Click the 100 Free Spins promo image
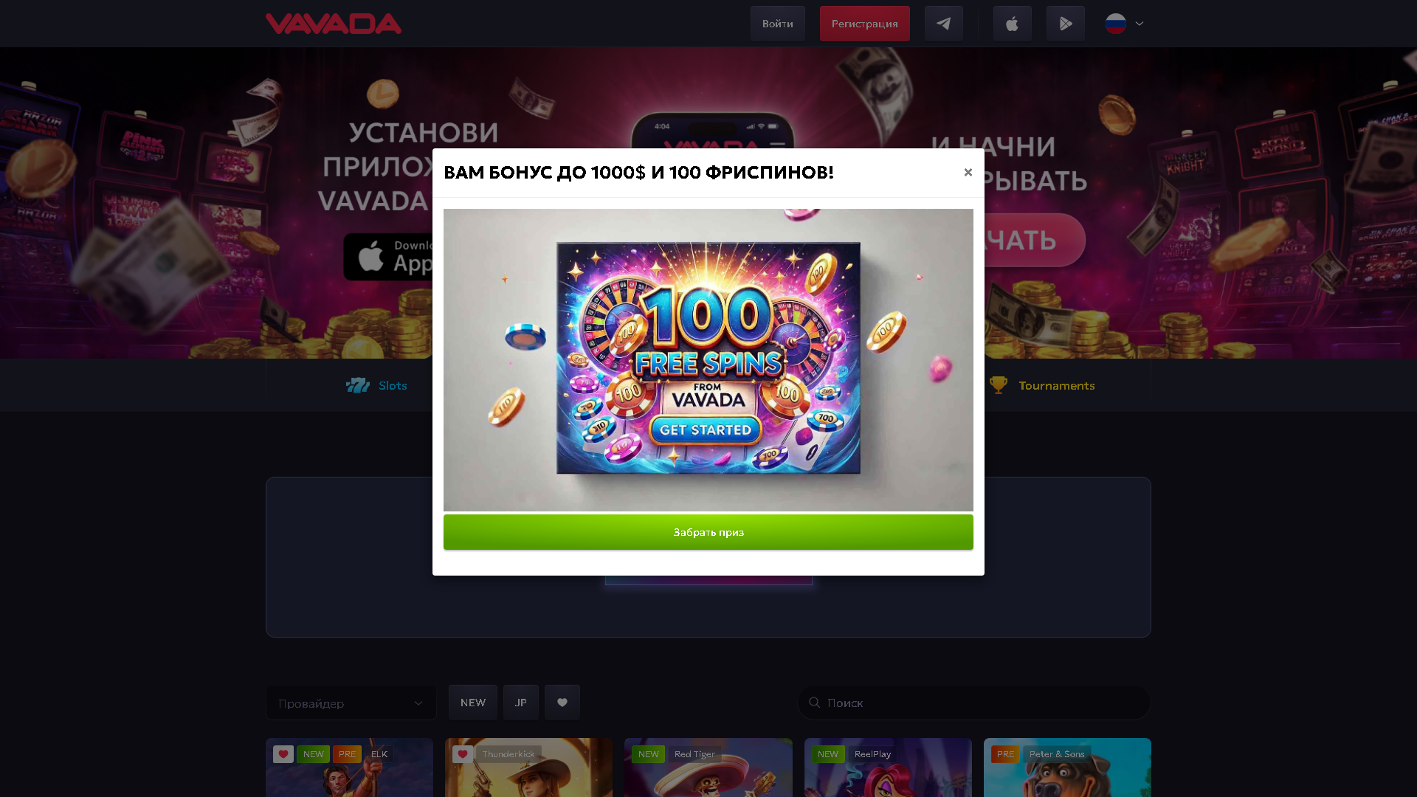The height and width of the screenshot is (797, 1417). click(x=708, y=360)
